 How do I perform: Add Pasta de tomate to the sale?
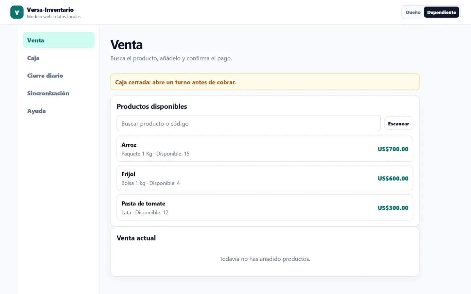click(x=265, y=208)
